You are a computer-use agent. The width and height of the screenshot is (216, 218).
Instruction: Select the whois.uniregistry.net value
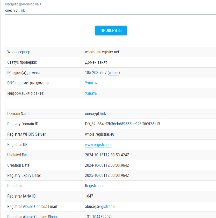[x=102, y=52]
